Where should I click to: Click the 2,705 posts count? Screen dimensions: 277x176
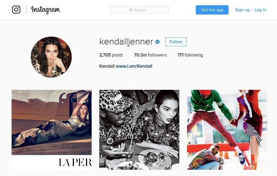coord(111,55)
